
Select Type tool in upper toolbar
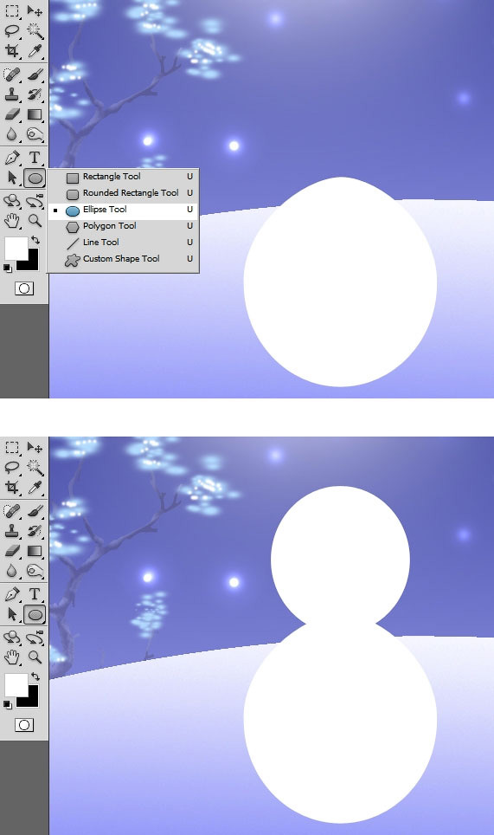(x=35, y=158)
